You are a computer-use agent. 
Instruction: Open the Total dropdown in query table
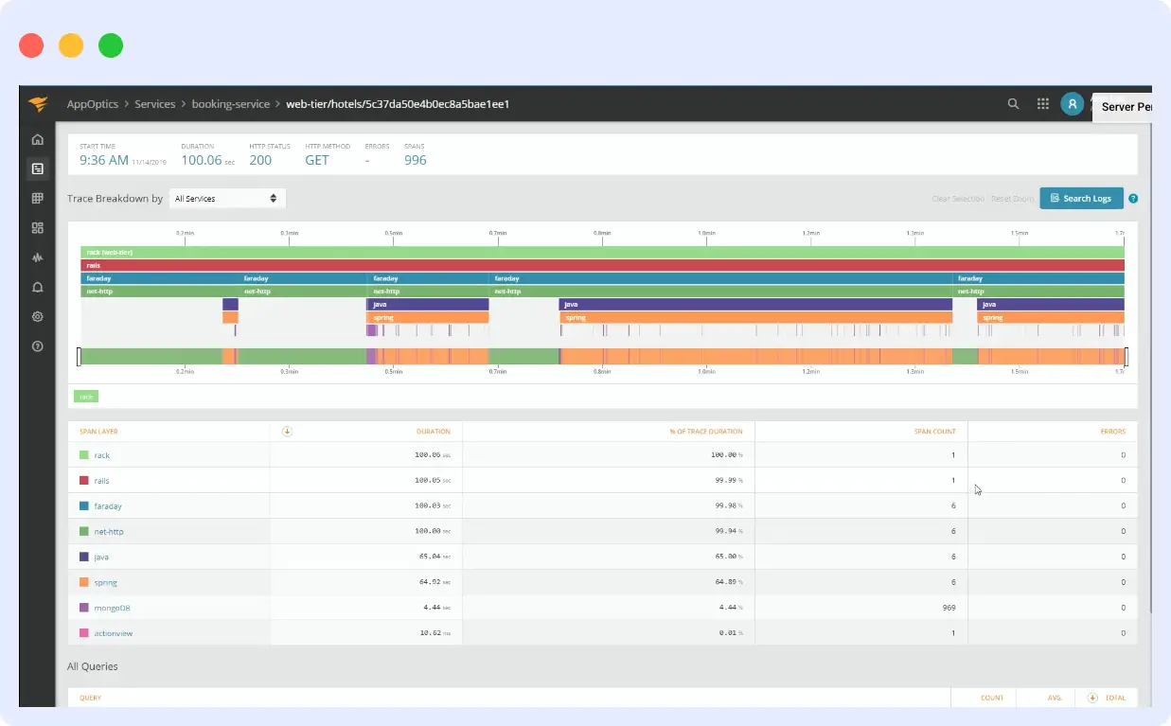pos(1106,698)
